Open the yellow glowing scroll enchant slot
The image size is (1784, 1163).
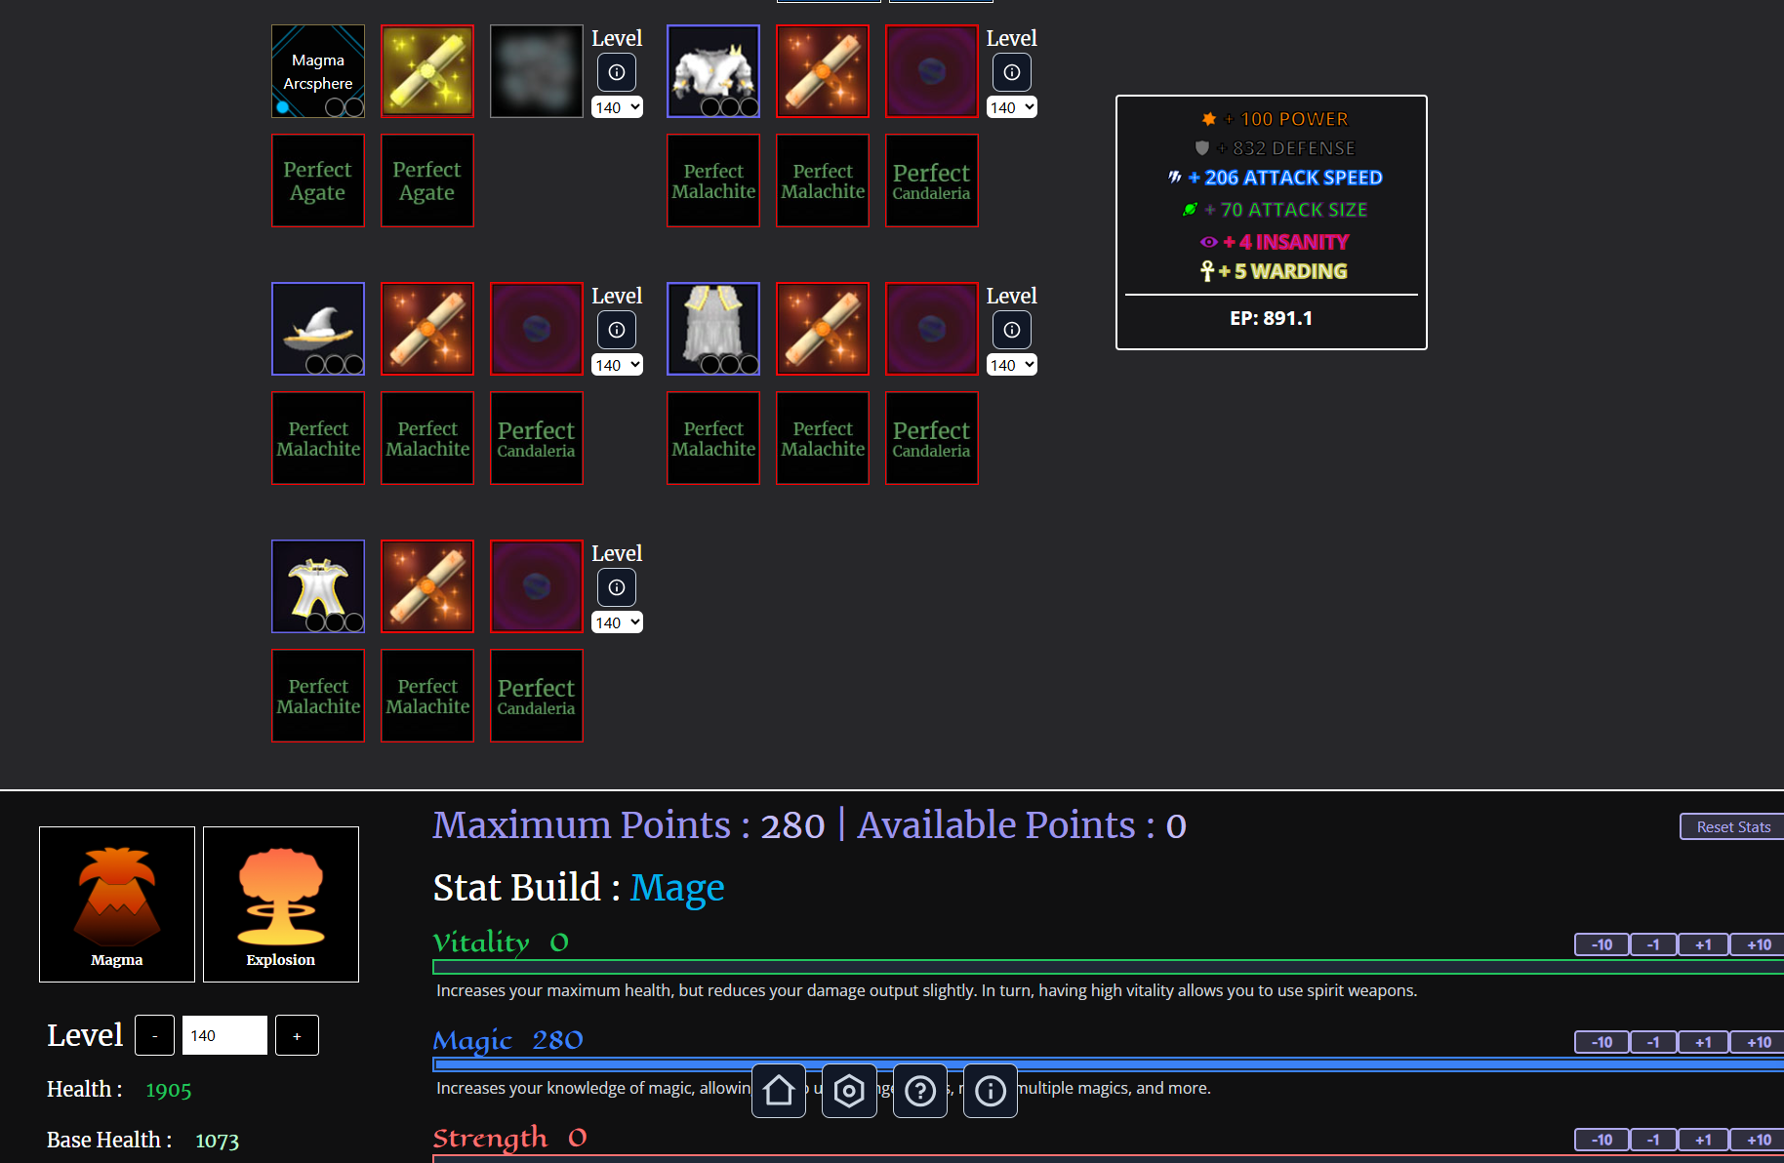(427, 71)
